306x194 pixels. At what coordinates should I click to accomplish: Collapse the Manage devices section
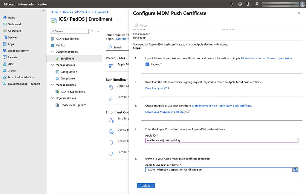[x=52, y=65]
